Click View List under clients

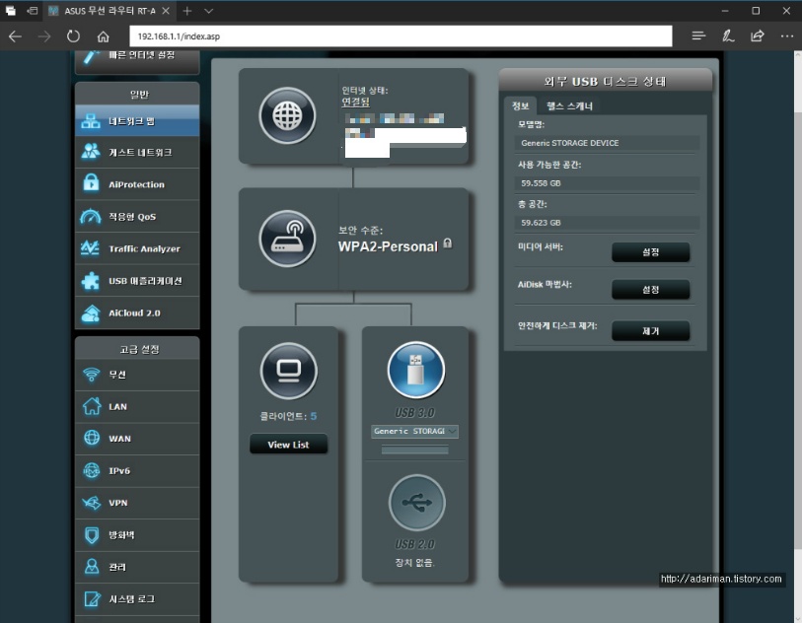(x=288, y=445)
